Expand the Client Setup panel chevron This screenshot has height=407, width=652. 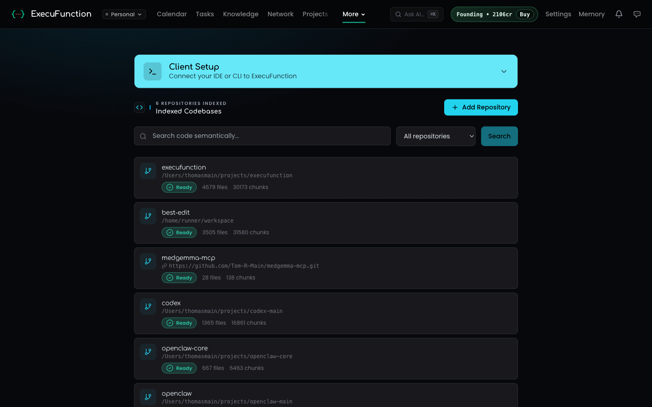pos(503,71)
